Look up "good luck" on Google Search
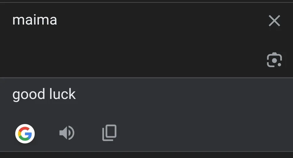 click(25, 134)
